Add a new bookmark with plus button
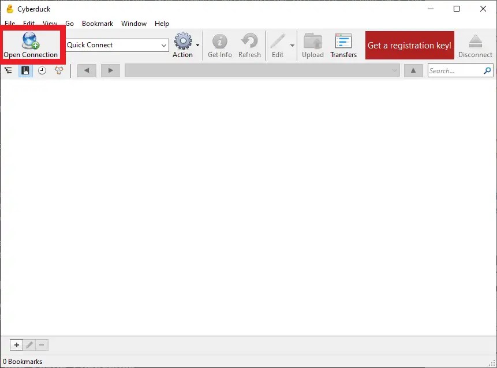 click(16, 344)
